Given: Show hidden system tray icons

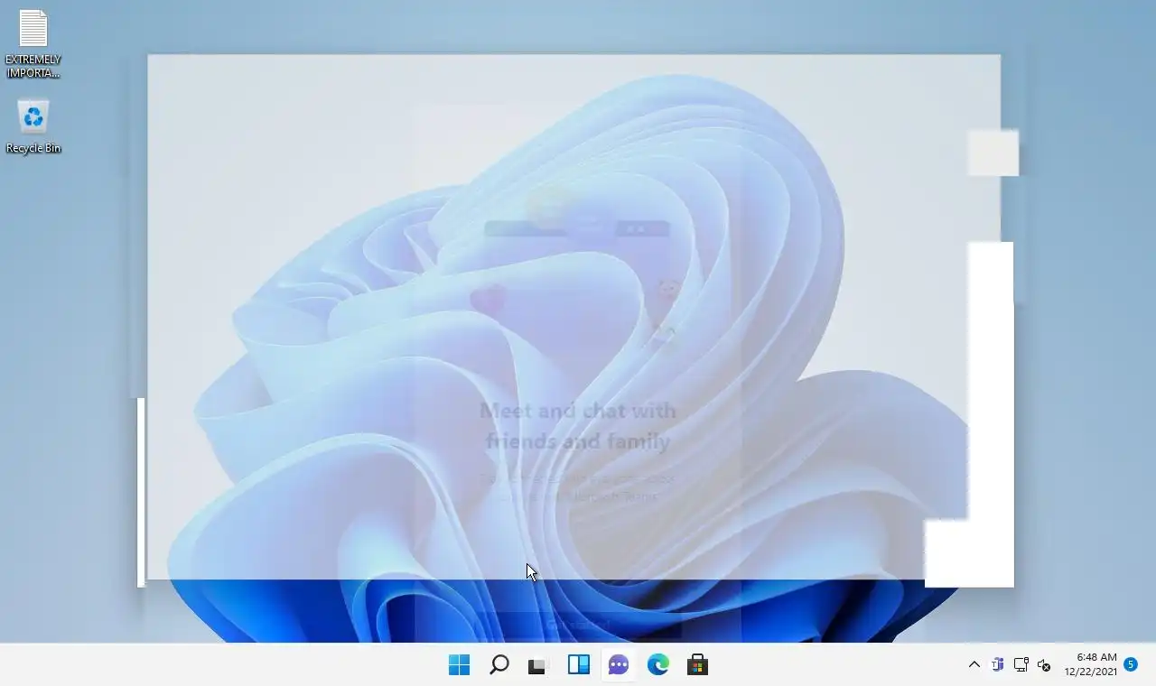Looking at the screenshot, I should (x=974, y=664).
